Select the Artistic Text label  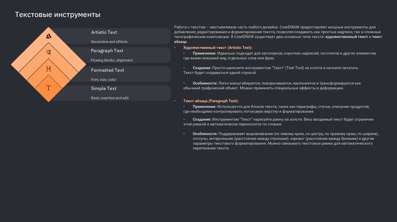point(104,32)
